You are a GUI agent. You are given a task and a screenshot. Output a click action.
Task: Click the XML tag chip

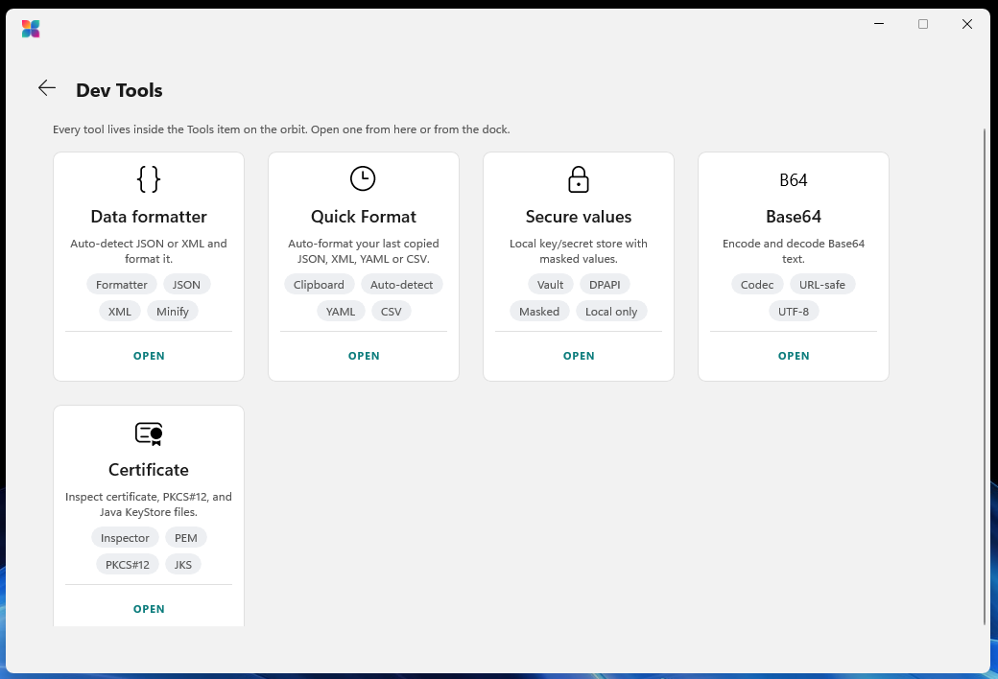click(x=120, y=311)
